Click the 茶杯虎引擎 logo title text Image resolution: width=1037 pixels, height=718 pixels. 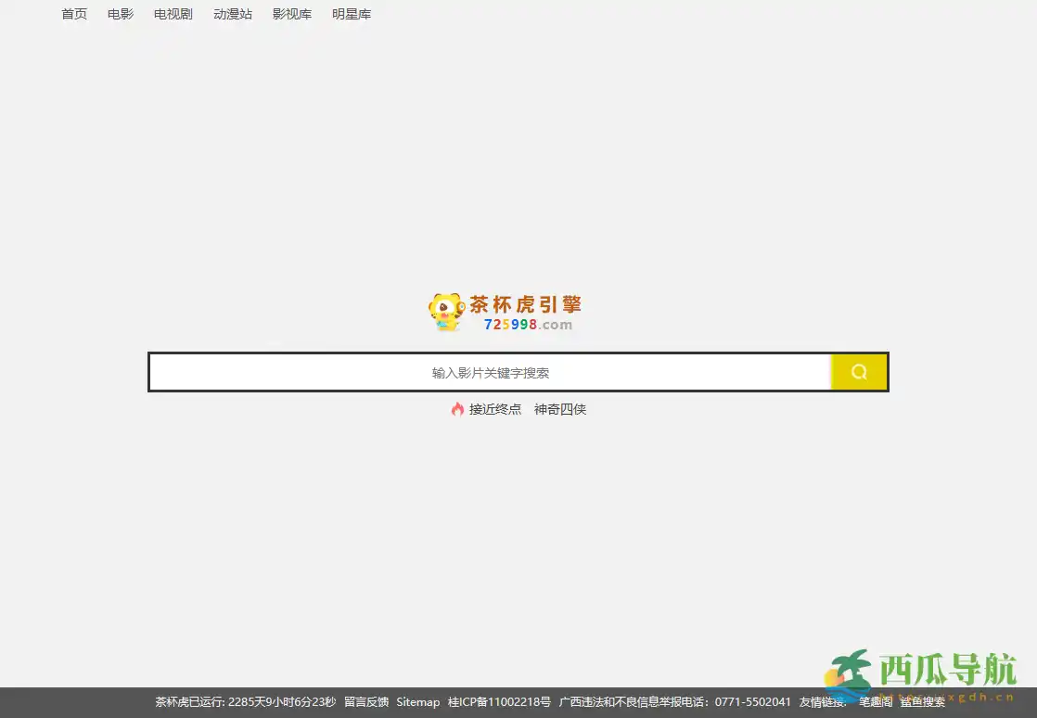pos(525,304)
